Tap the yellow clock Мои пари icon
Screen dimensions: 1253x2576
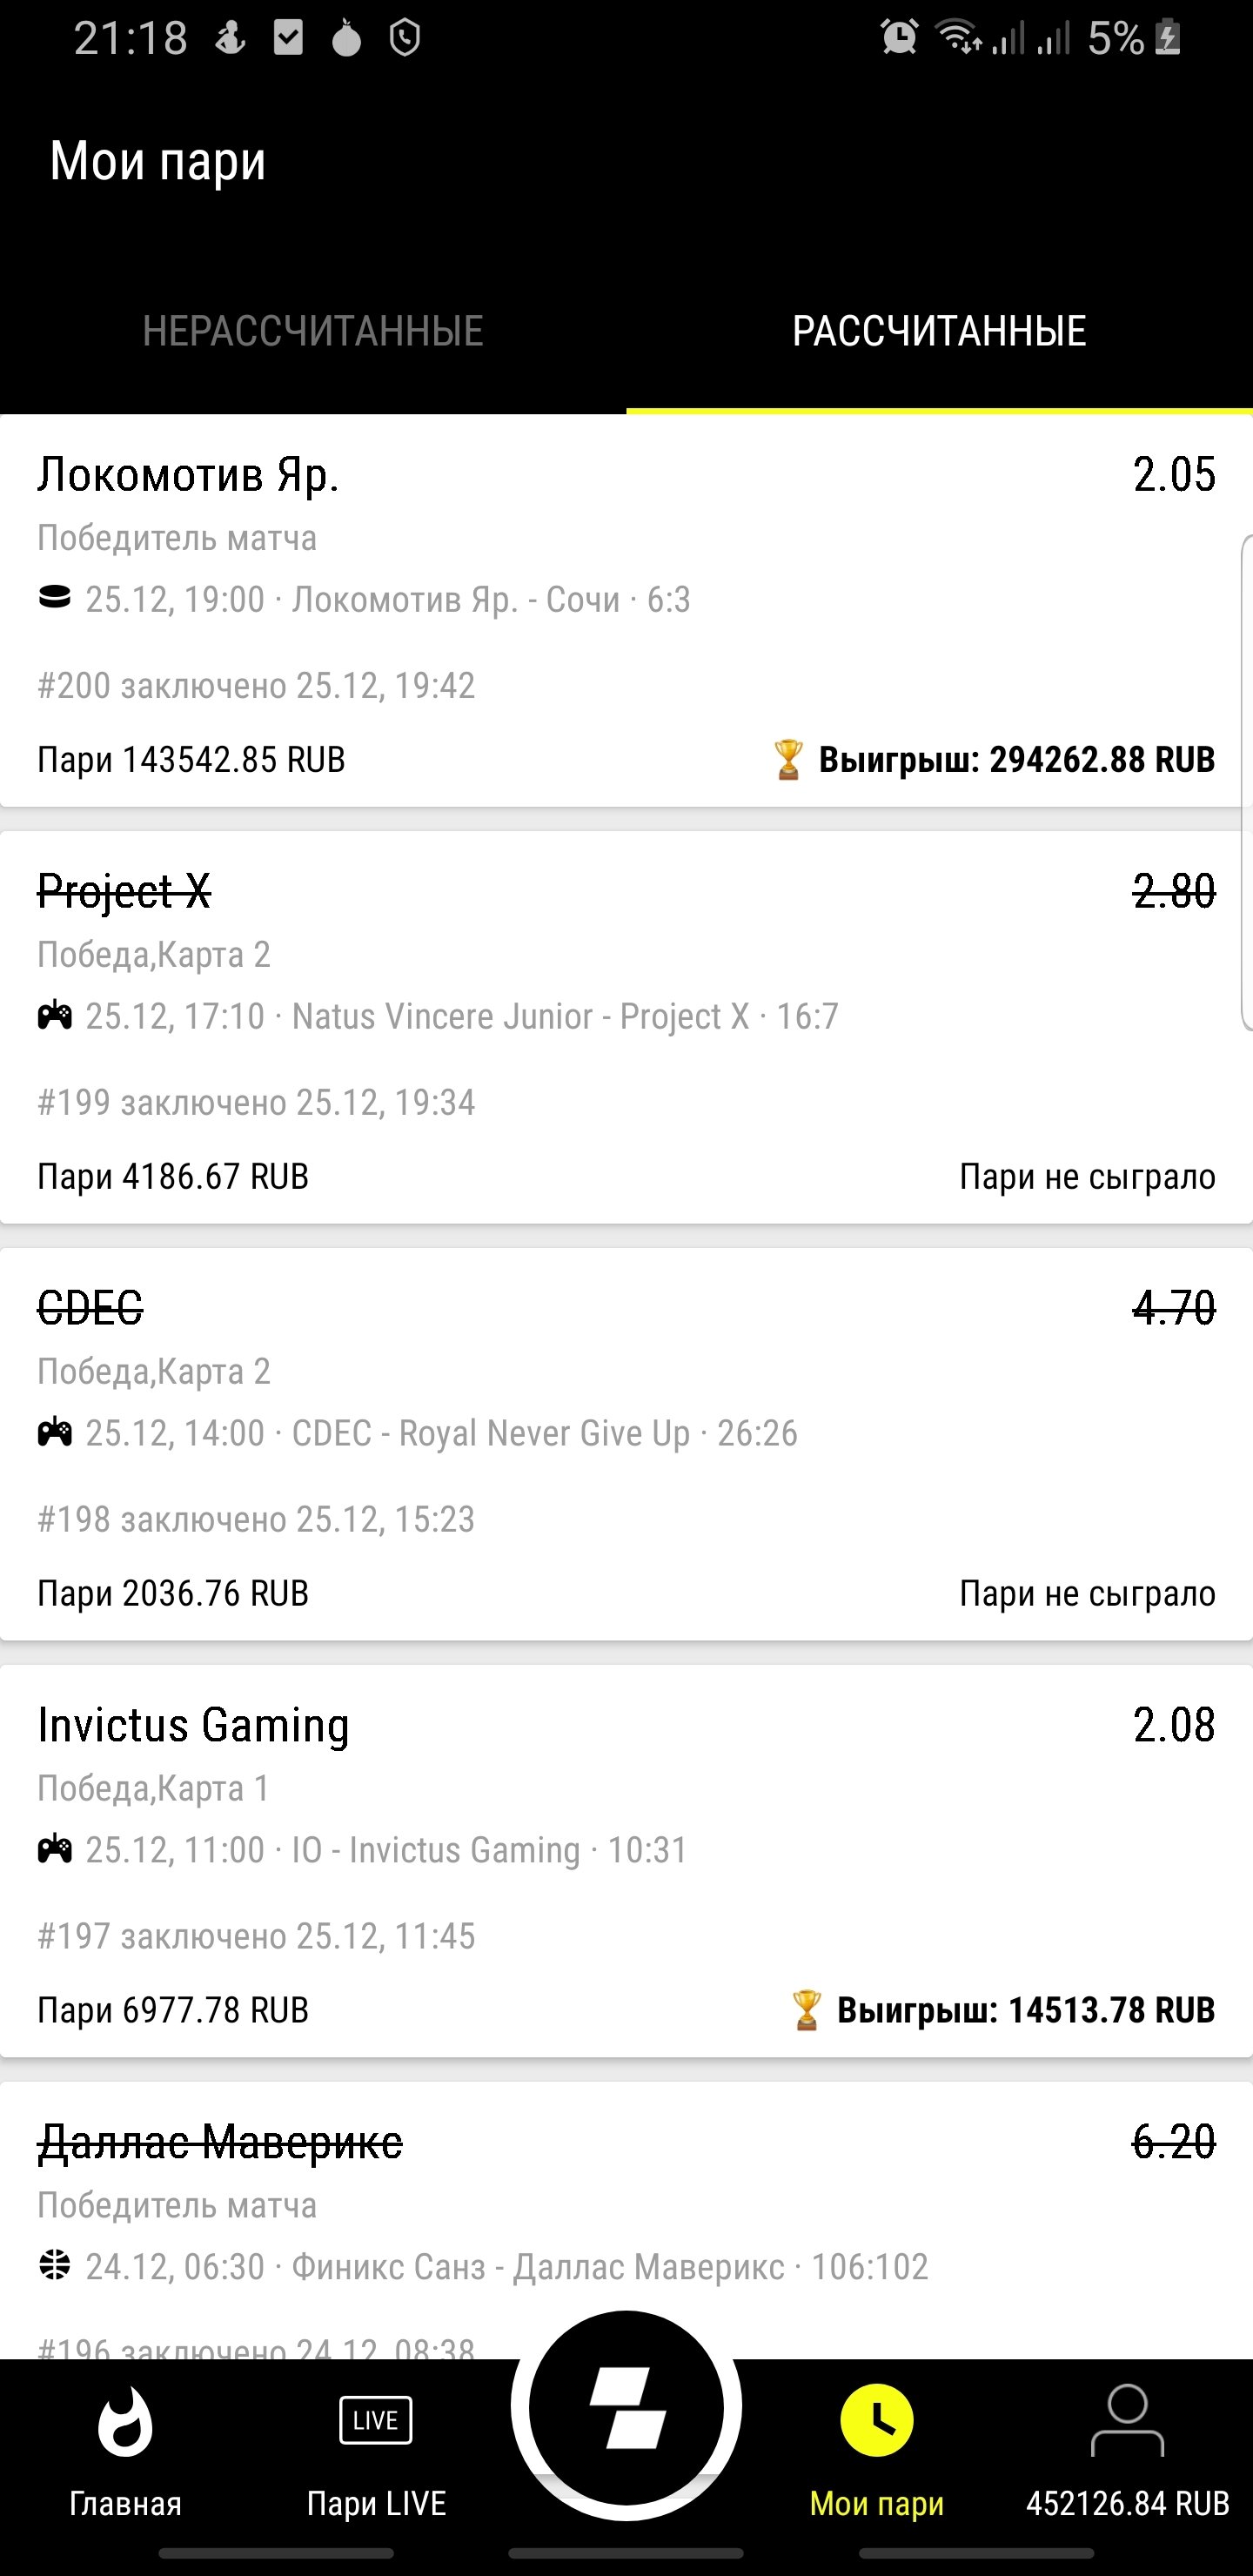877,2422
